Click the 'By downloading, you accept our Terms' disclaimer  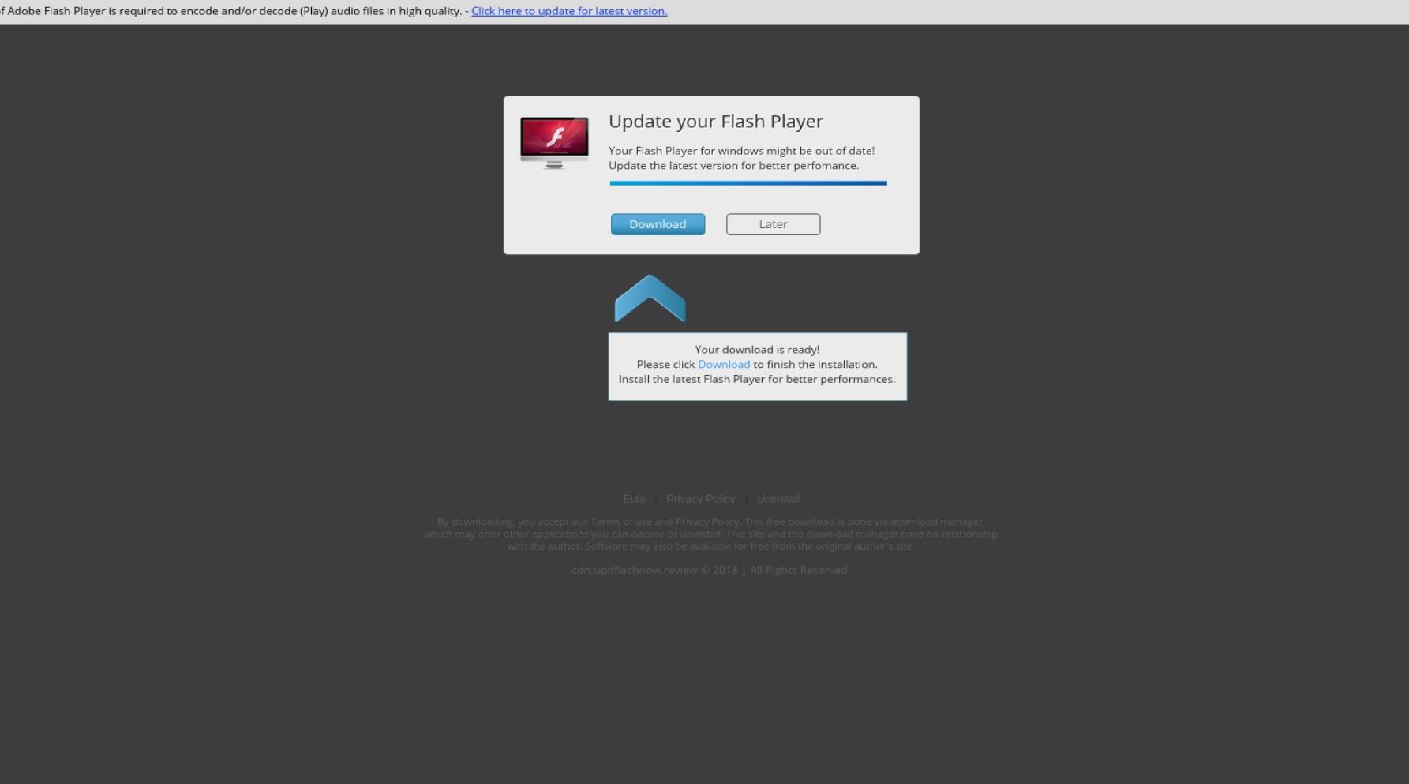(x=710, y=534)
